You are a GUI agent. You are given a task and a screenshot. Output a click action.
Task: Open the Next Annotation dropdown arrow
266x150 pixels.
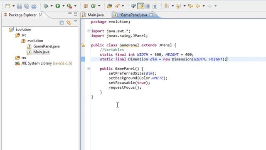(x=173, y=6)
